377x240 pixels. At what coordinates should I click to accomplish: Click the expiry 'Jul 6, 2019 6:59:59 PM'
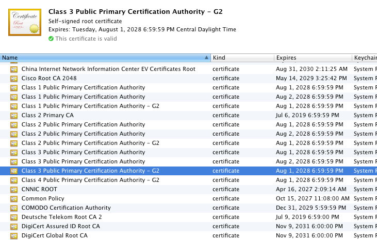tap(307, 115)
